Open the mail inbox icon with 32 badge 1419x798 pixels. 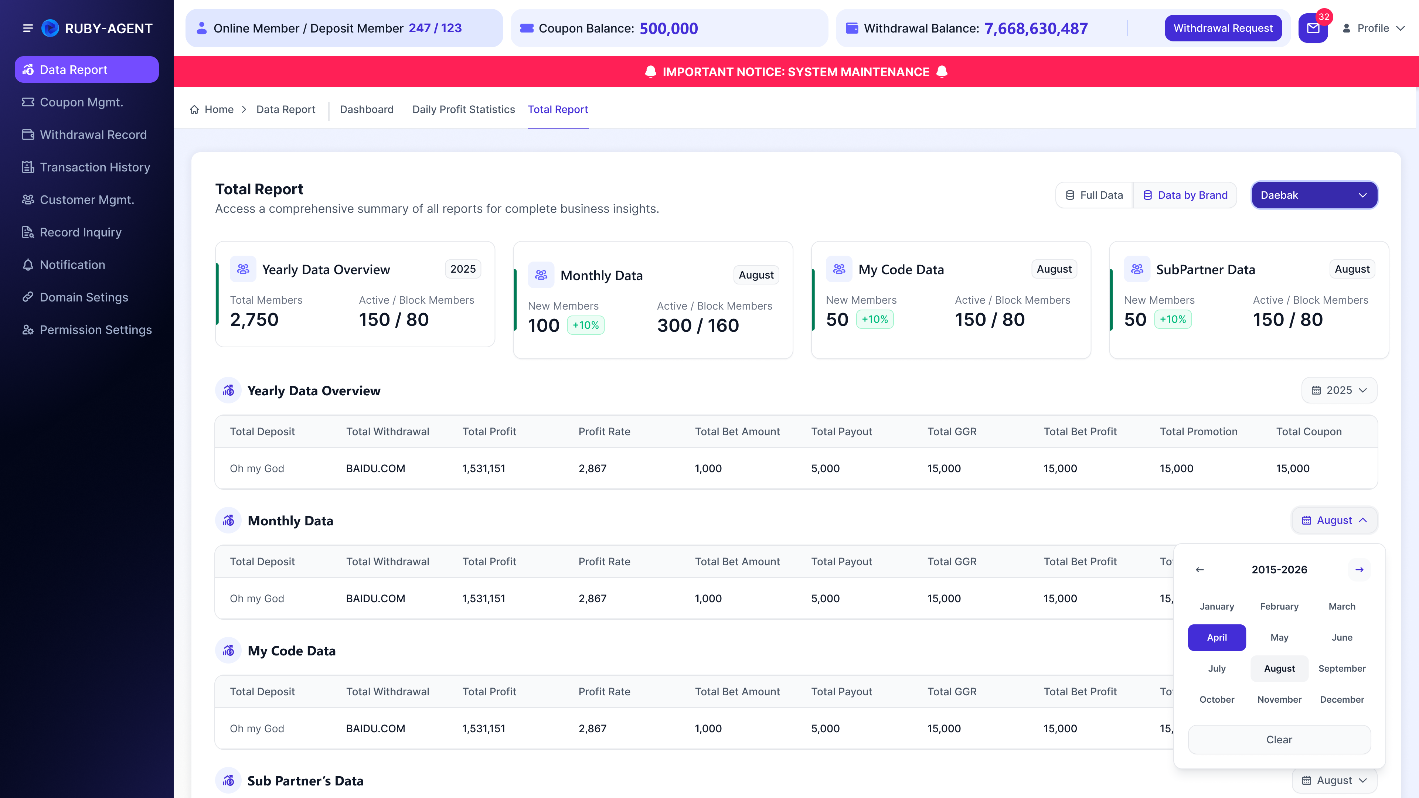point(1313,28)
